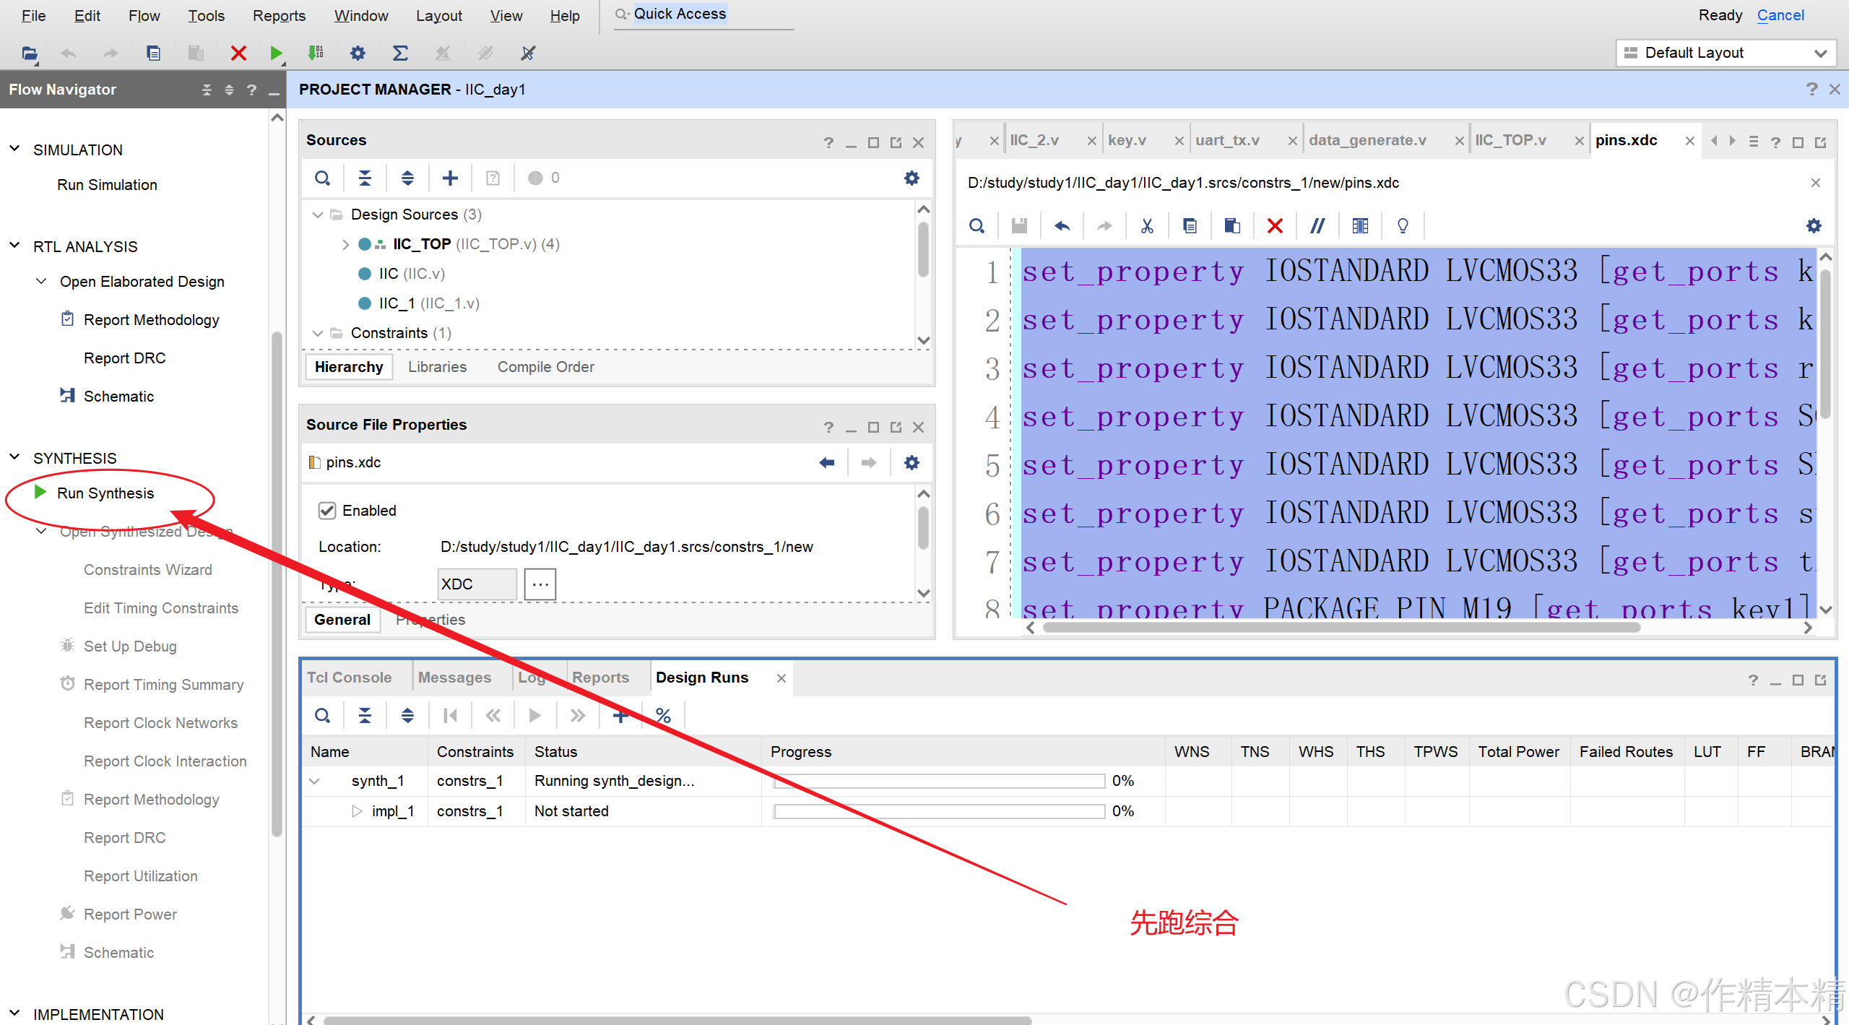Click the green Run Synthesis arrow in toolbar
This screenshot has width=1849, height=1025.
[x=275, y=53]
